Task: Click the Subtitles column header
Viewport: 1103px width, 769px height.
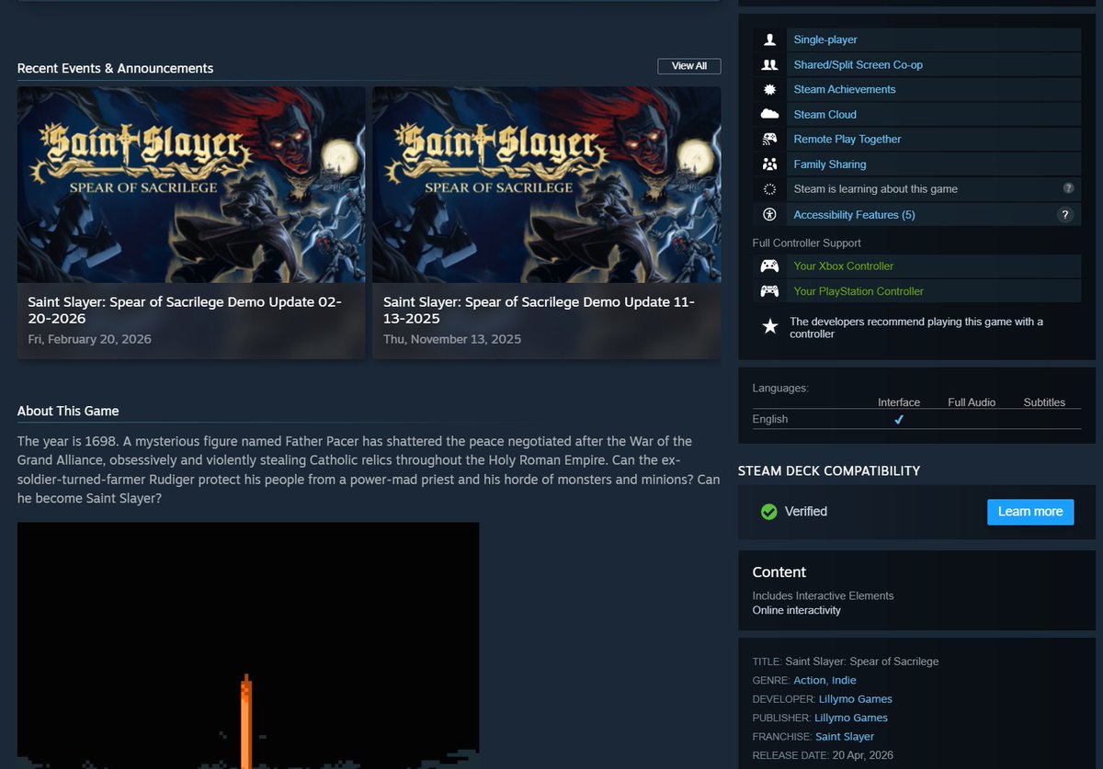Action: (1044, 402)
